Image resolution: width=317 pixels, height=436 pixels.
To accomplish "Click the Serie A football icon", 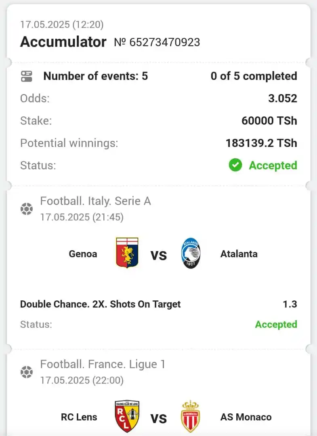I will pos(27,209).
